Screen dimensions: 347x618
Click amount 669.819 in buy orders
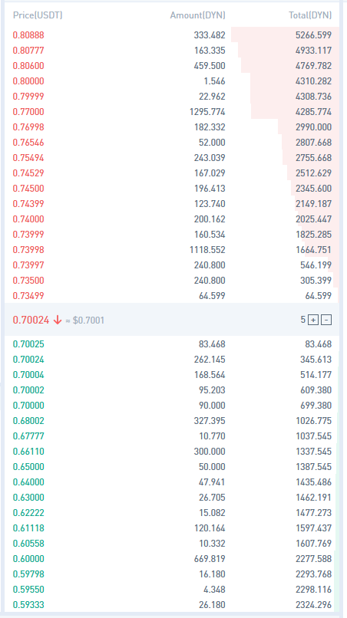point(210,559)
